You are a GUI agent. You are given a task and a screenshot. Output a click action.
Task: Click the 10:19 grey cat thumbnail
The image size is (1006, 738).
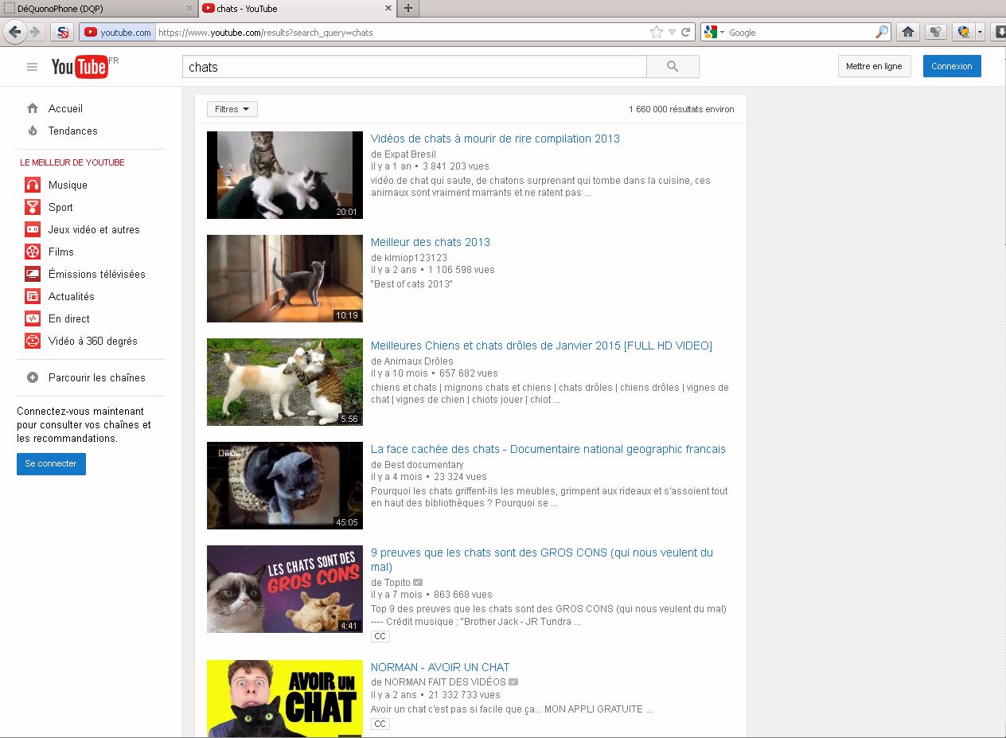pyautogui.click(x=285, y=279)
